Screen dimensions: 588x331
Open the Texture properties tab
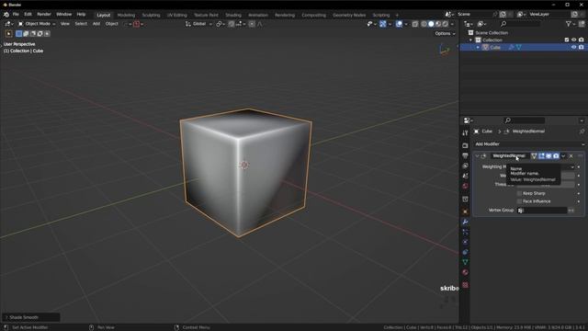tap(465, 285)
